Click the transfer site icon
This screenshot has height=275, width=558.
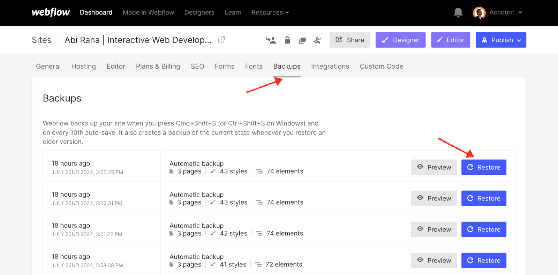point(271,40)
